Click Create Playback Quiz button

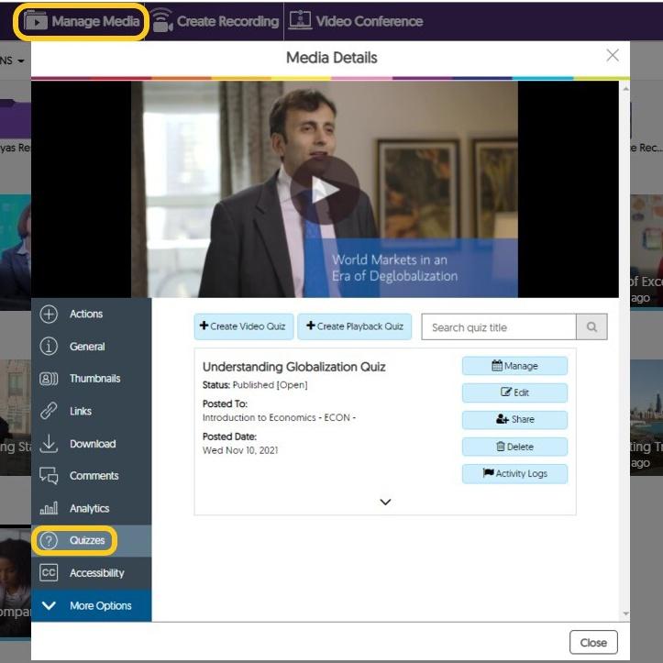355,326
